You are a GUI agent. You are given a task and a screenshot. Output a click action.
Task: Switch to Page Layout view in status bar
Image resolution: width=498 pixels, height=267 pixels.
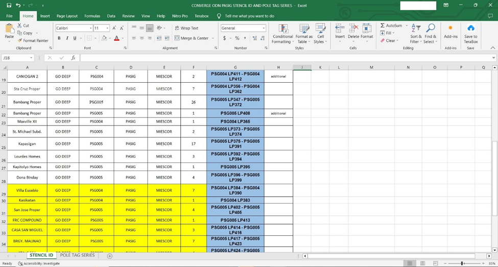coord(422,263)
